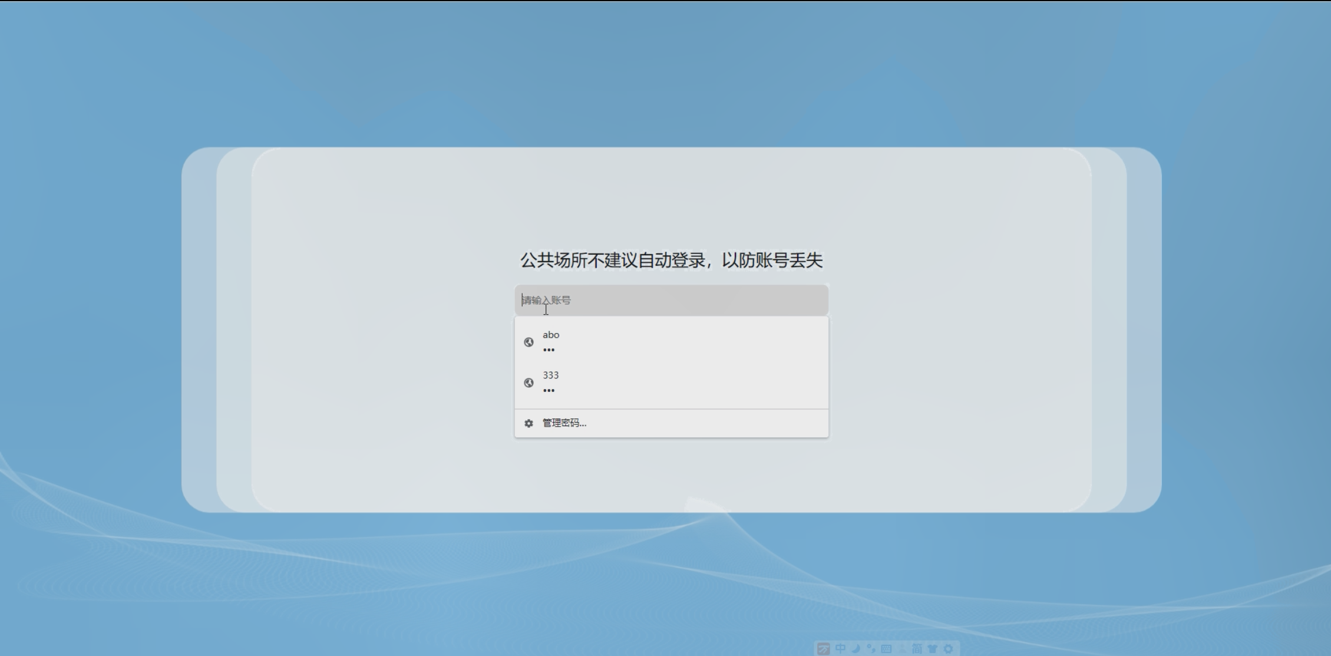Select the saved account abo
Viewport: 1331px width, 656px height.
551,335
